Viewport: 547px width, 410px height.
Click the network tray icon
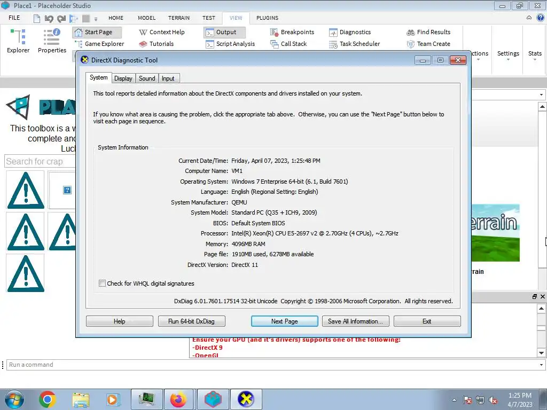(480, 400)
